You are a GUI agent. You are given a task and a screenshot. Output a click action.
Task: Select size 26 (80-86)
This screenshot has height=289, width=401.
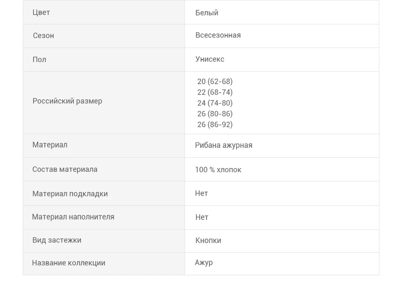(215, 113)
